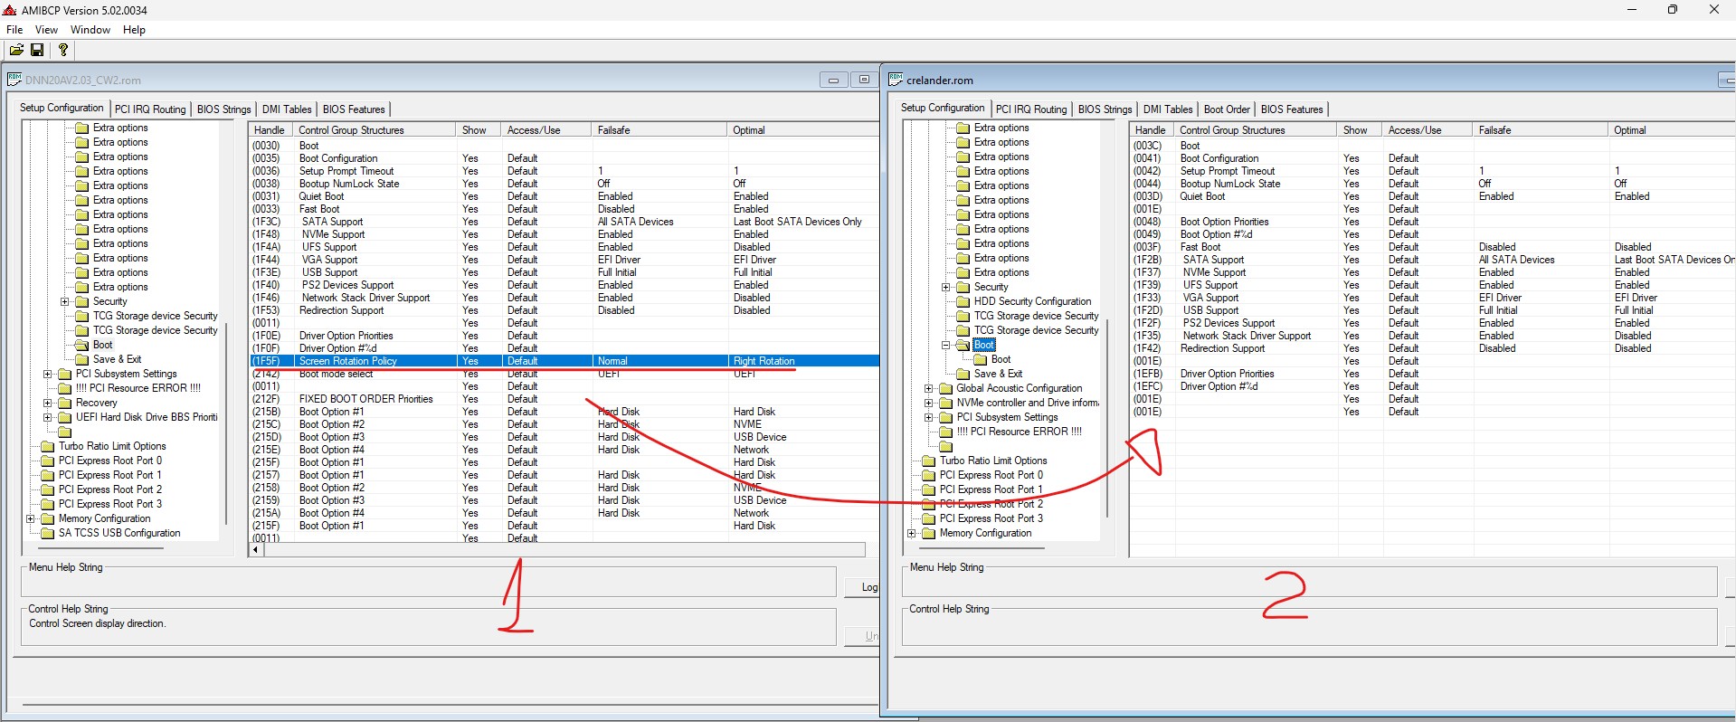Screen dimensions: 1736x722
Task: Click the Save floppy disk toolbar icon
Action: point(38,50)
